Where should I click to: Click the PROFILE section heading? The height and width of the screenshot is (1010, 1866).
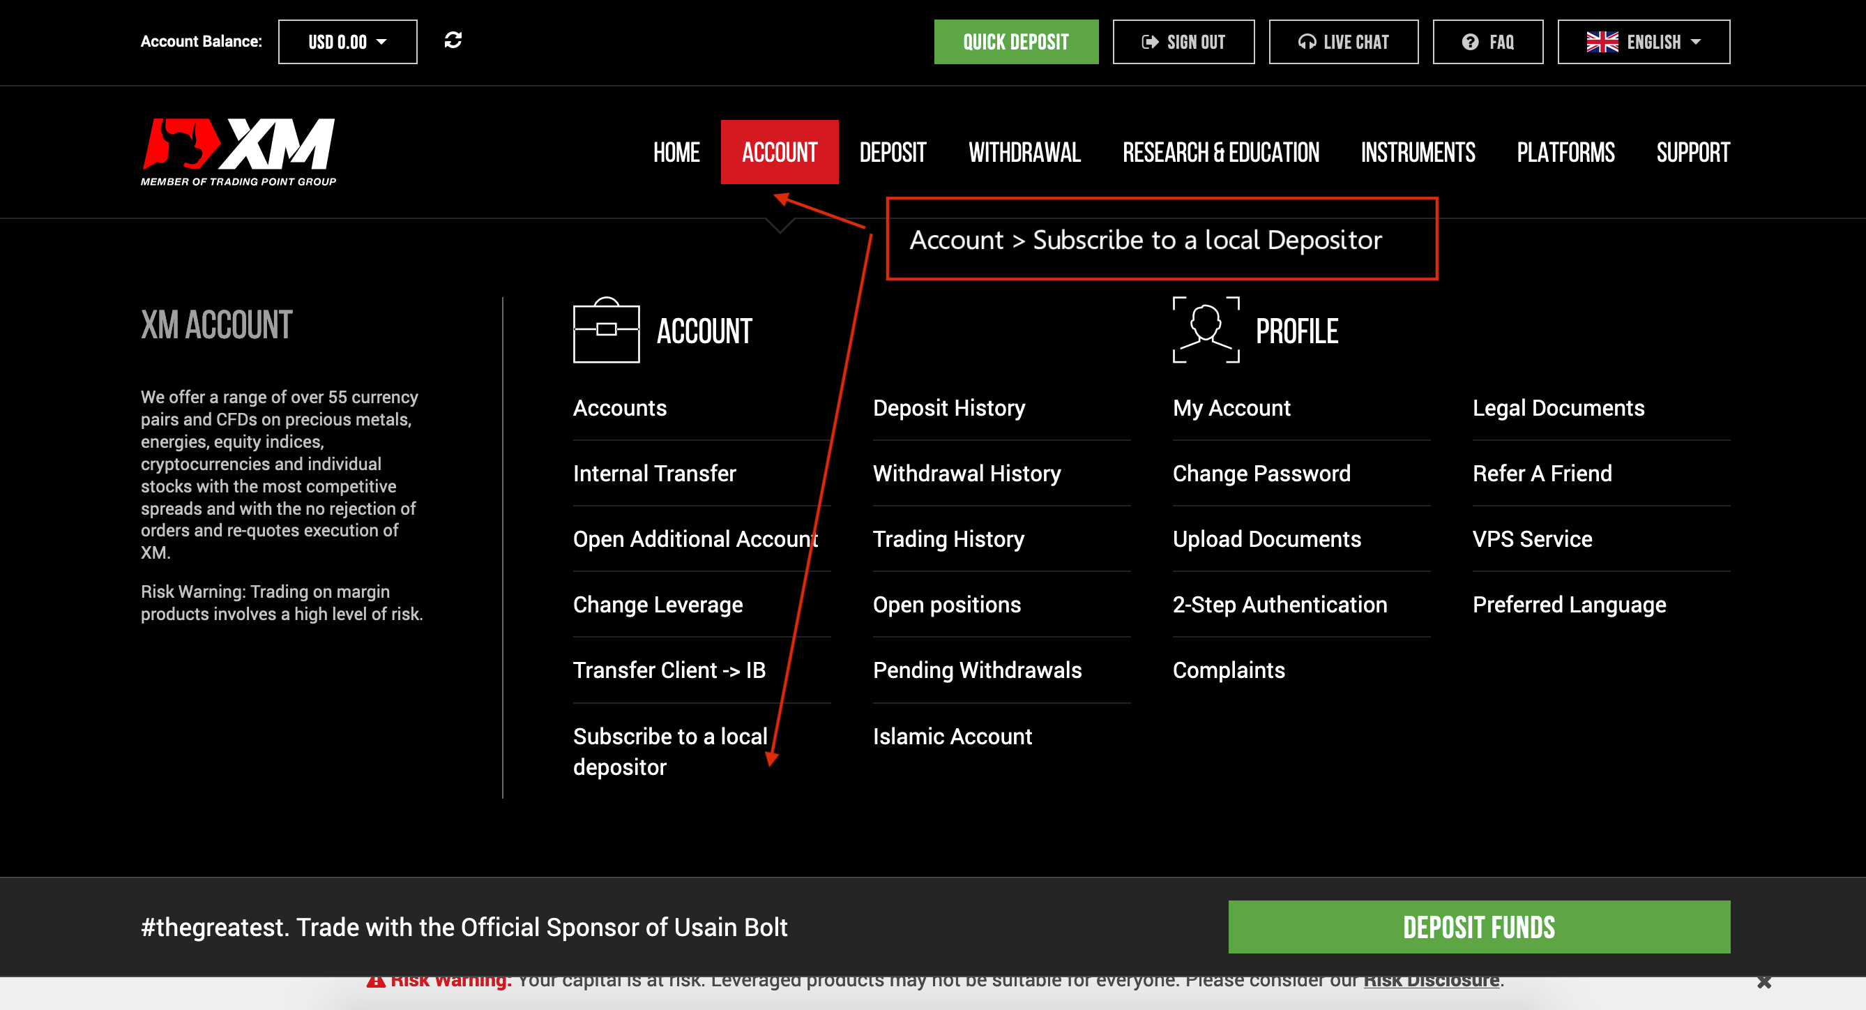(x=1296, y=331)
